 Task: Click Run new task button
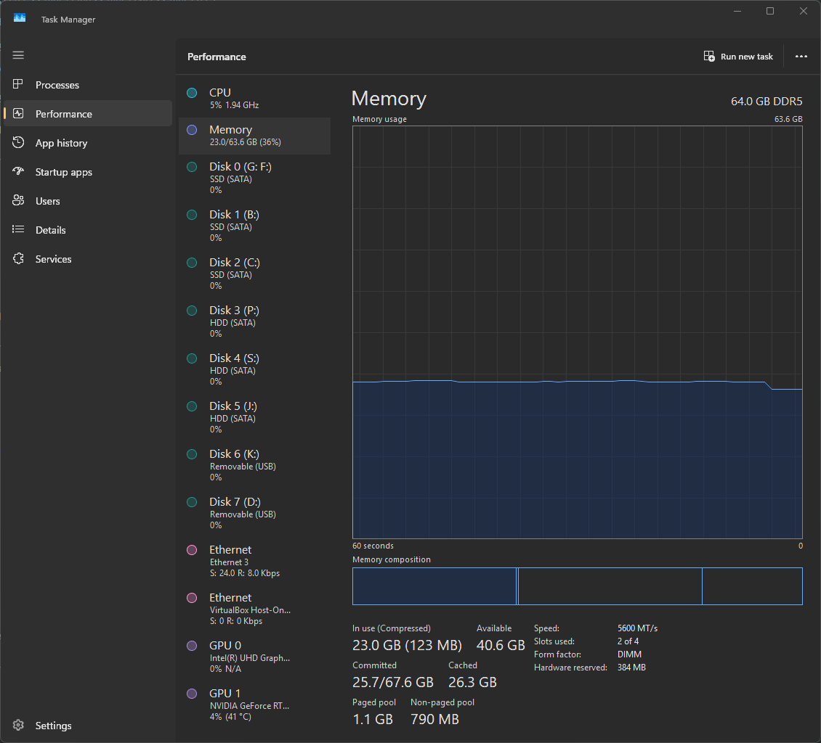pyautogui.click(x=738, y=57)
